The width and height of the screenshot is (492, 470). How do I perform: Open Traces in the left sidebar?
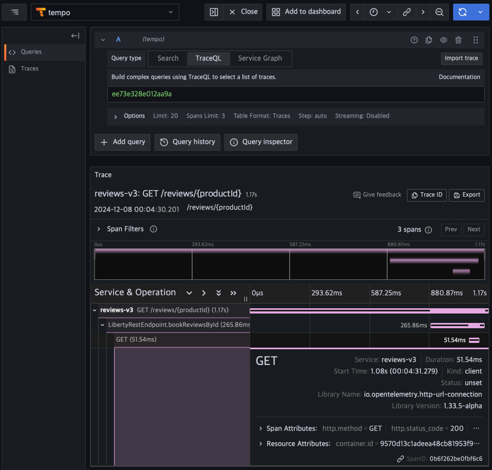tap(29, 69)
